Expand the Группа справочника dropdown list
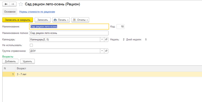The width and height of the screenshot is (202, 102). 102,51
